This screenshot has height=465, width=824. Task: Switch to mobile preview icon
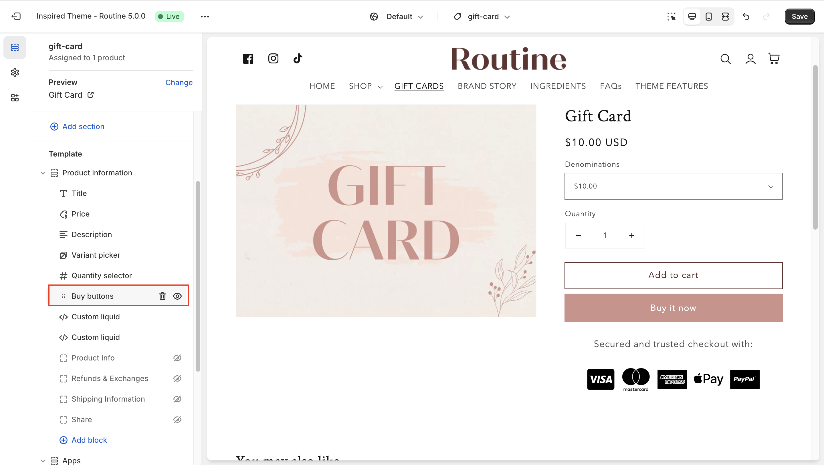(x=708, y=16)
